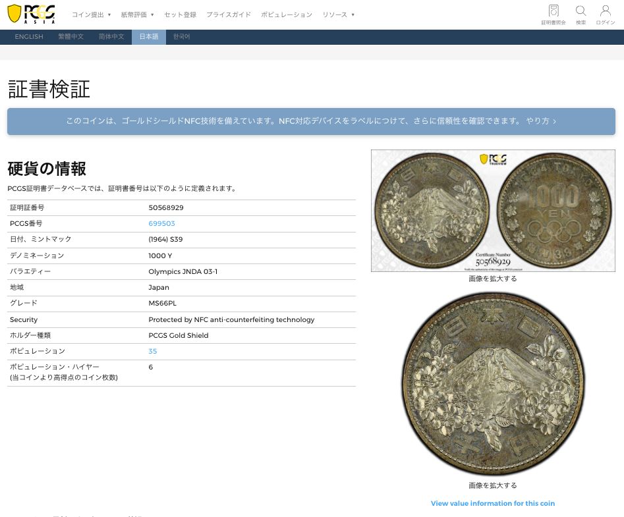
Task: Click the バラエティー row label
Action: [x=30, y=271]
